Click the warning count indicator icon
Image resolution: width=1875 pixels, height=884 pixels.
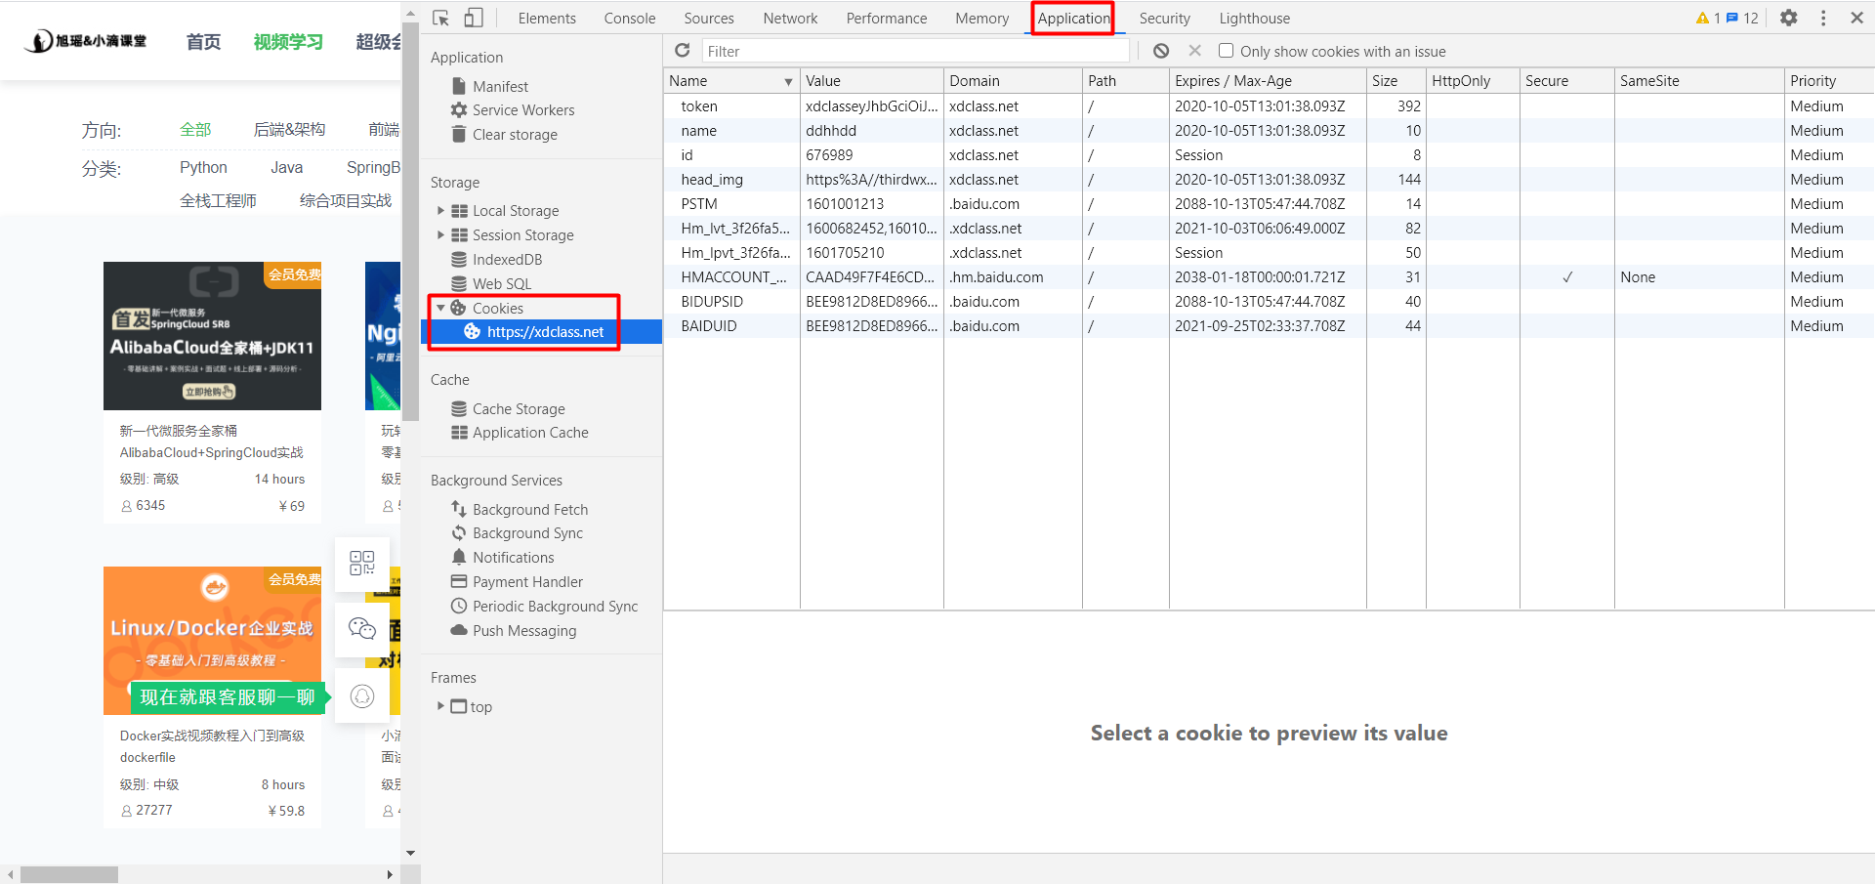point(1708,18)
